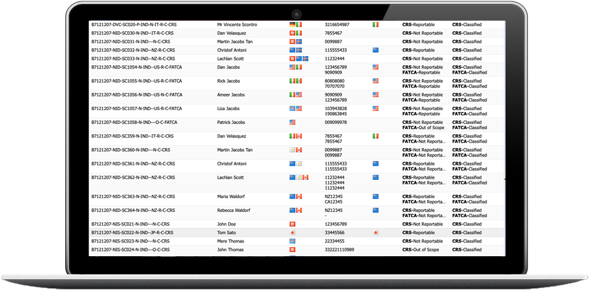The image size is (589, 292).
Task: Click the US flag right of Liza Jacobs's TINs
Action: click(x=375, y=108)
